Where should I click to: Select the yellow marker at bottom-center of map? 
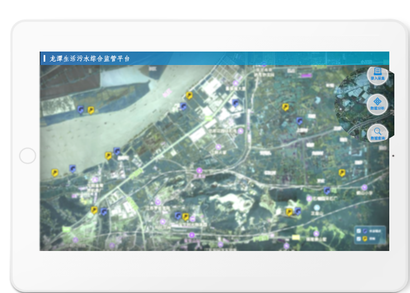[186, 217]
